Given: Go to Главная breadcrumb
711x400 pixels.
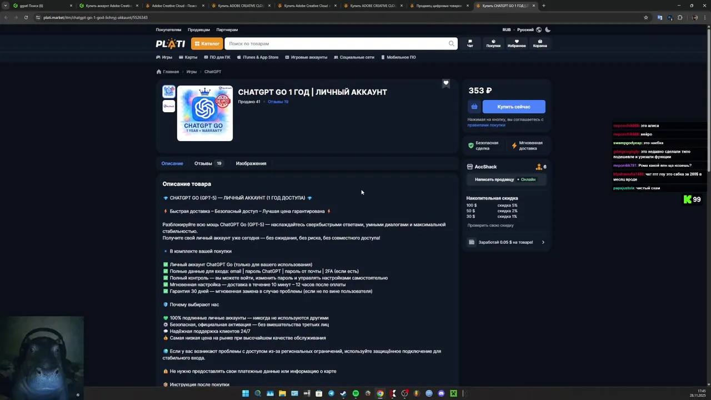Looking at the screenshot, I should pyautogui.click(x=168, y=72).
